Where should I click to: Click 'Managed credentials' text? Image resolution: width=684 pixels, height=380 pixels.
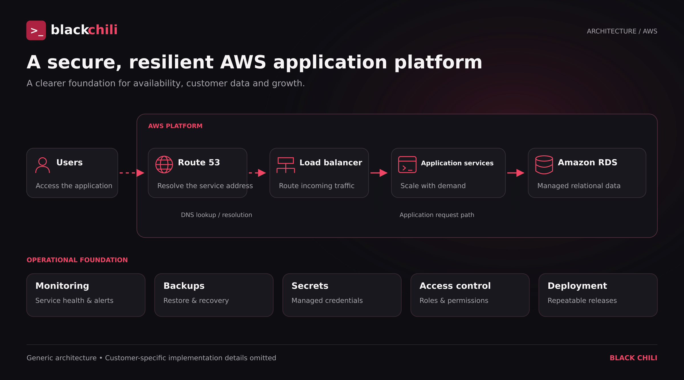click(327, 300)
